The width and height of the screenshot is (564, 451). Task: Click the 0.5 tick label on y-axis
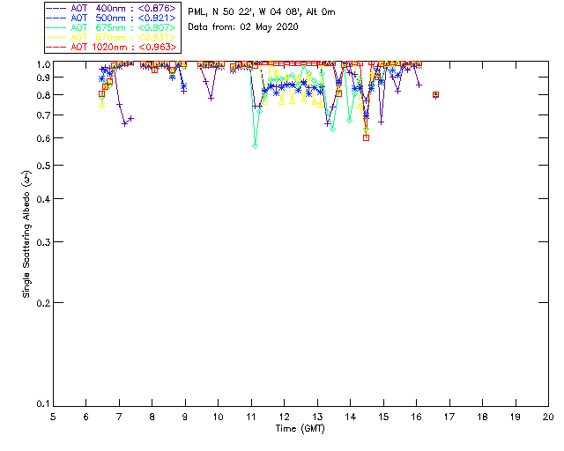(x=41, y=166)
